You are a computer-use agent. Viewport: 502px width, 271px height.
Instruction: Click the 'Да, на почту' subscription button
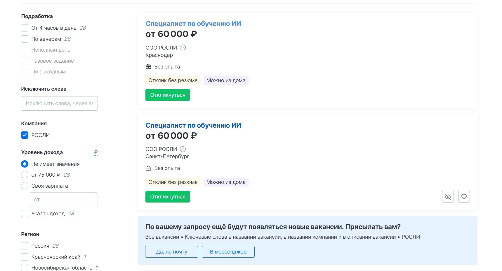[172, 252]
